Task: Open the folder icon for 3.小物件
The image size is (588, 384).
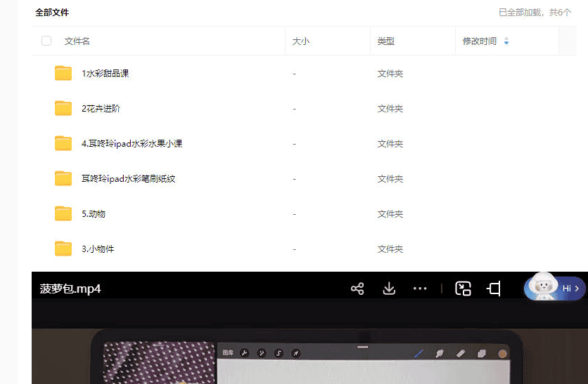Action: click(x=63, y=249)
